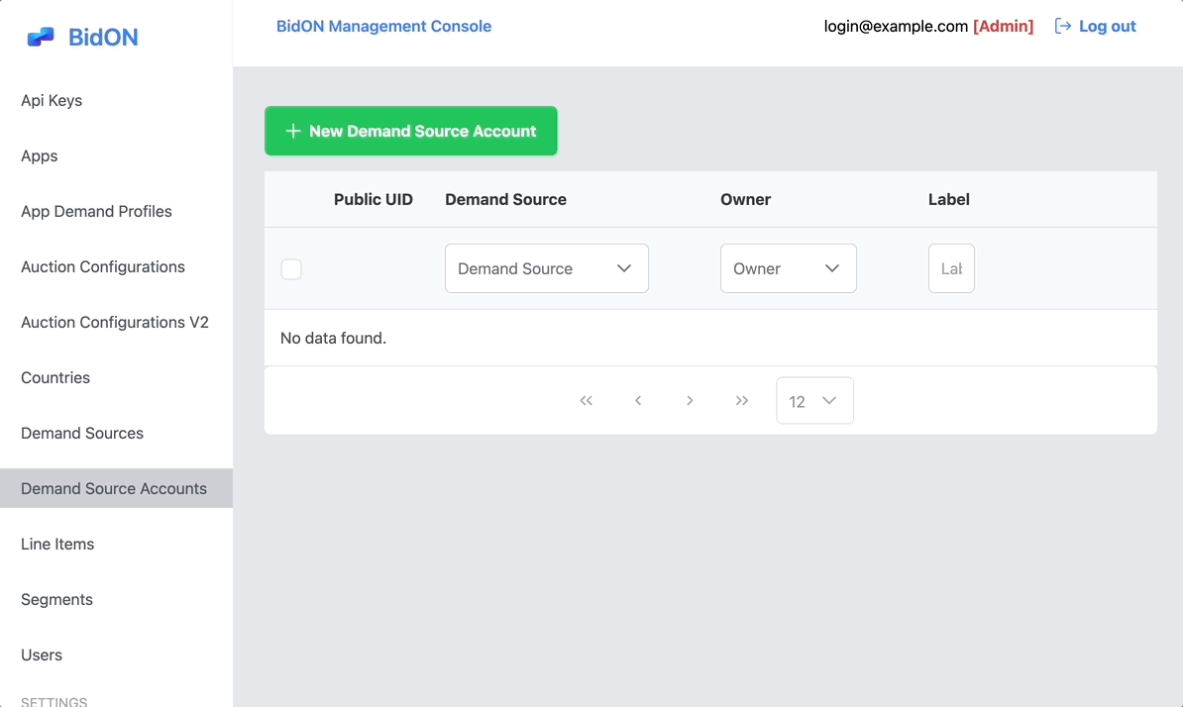
Task: Click the logout arrow icon next to Log out
Action: point(1060,26)
